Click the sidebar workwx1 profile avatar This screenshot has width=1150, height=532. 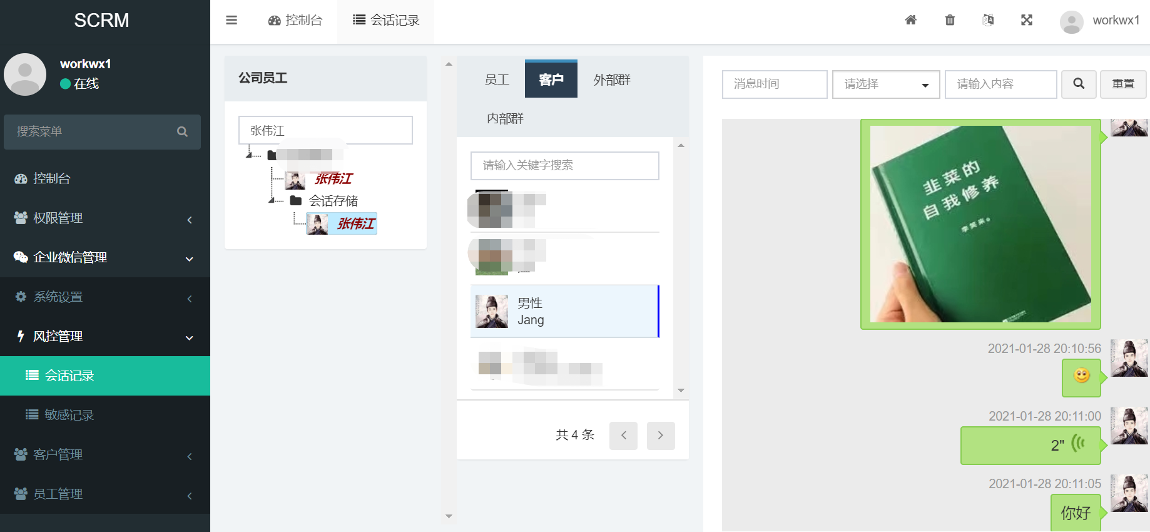point(25,74)
